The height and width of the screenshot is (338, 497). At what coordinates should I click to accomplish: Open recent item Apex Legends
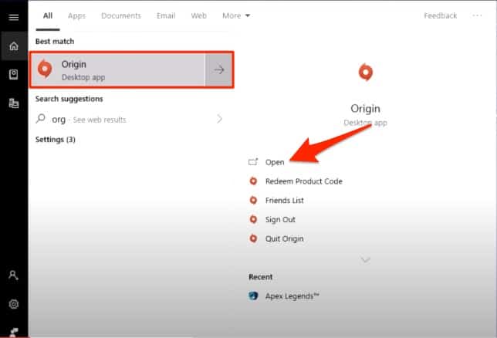[292, 296]
